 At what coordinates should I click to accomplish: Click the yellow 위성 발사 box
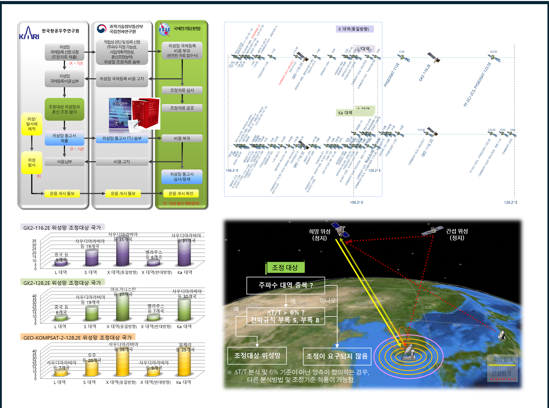pos(32,162)
